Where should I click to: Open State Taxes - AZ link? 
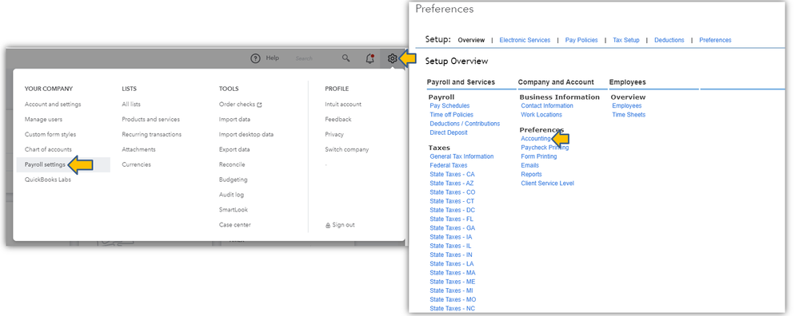tap(451, 183)
